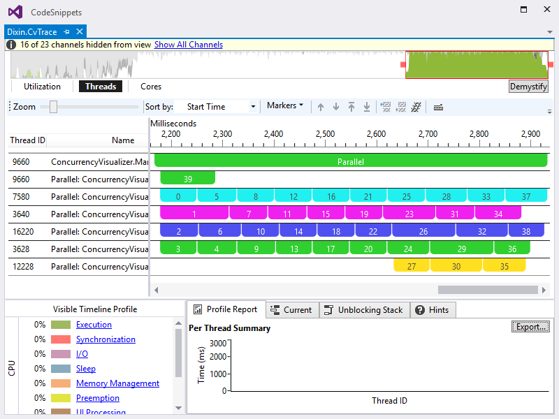Select the Threads view
Screen dimensions: 559x419
101,87
